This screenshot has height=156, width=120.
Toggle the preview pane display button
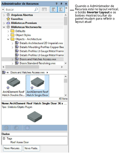tap(61, 9)
